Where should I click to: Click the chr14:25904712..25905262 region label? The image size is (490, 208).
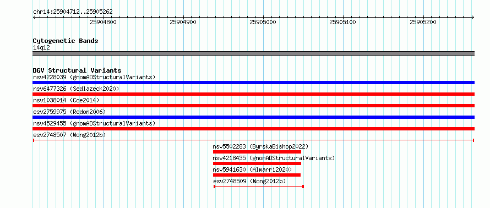coord(73,12)
